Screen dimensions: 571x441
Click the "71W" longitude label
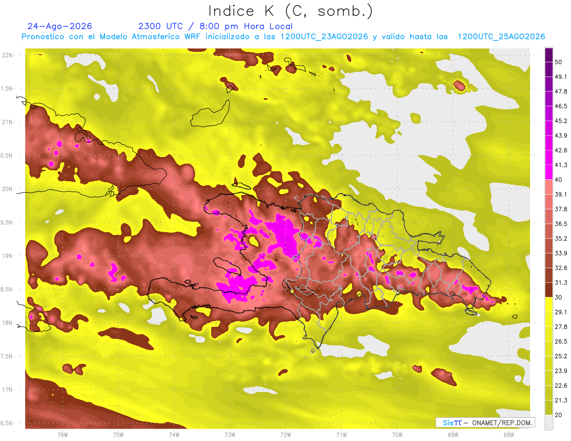tap(341, 435)
